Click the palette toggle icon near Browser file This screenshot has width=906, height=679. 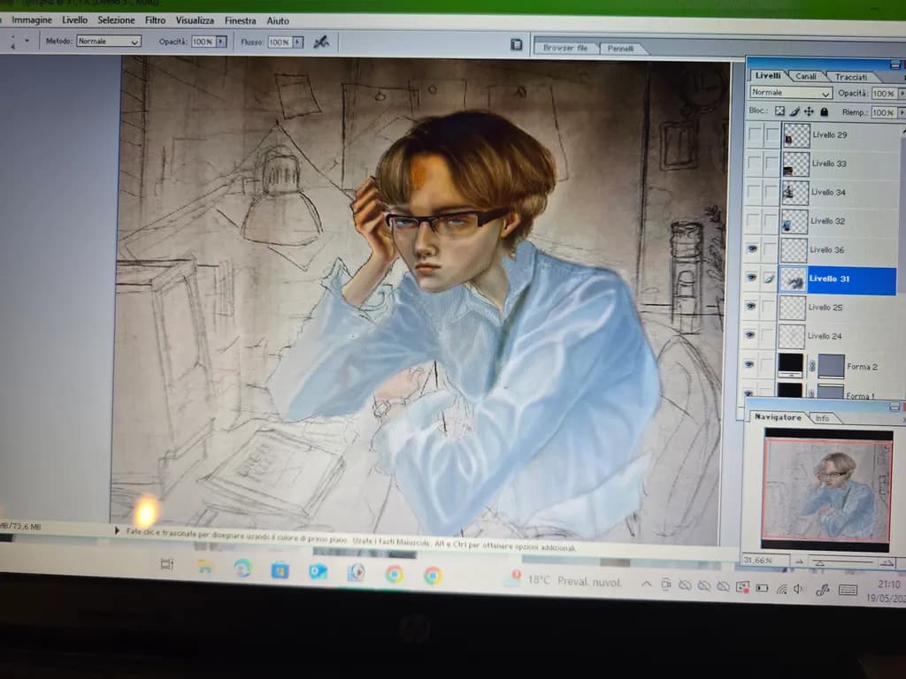(517, 44)
